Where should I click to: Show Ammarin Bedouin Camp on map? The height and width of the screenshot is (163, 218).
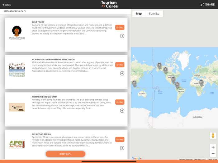tap(120, 102)
